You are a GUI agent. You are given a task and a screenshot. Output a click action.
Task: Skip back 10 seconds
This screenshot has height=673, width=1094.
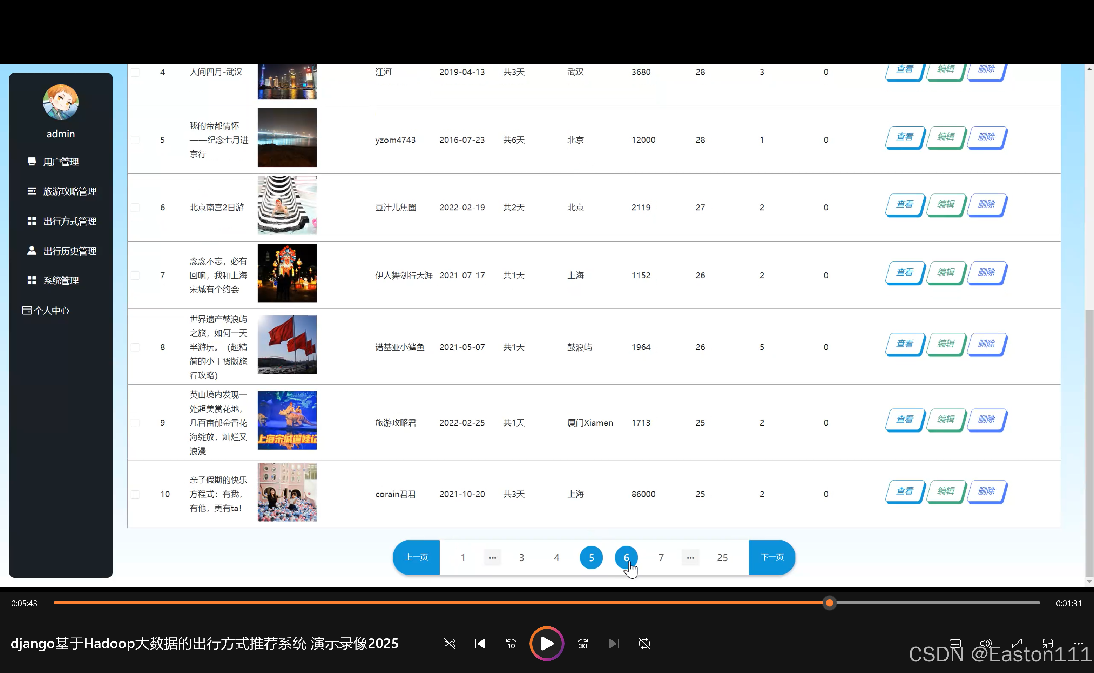point(511,644)
